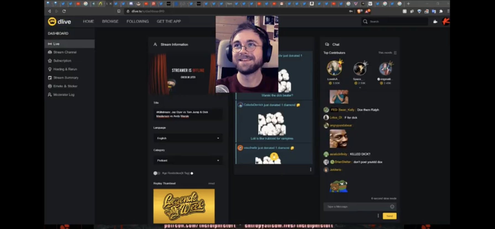Click the dlive.tv address bar URL
This screenshot has width=495, height=229.
(x=148, y=11)
